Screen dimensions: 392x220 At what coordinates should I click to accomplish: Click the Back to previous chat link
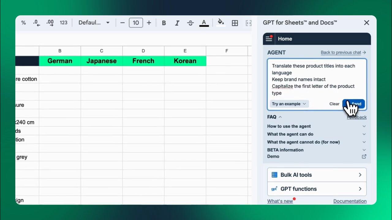[343, 53]
